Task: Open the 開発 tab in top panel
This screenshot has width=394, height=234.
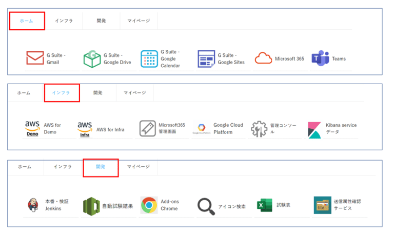Action: (101, 21)
